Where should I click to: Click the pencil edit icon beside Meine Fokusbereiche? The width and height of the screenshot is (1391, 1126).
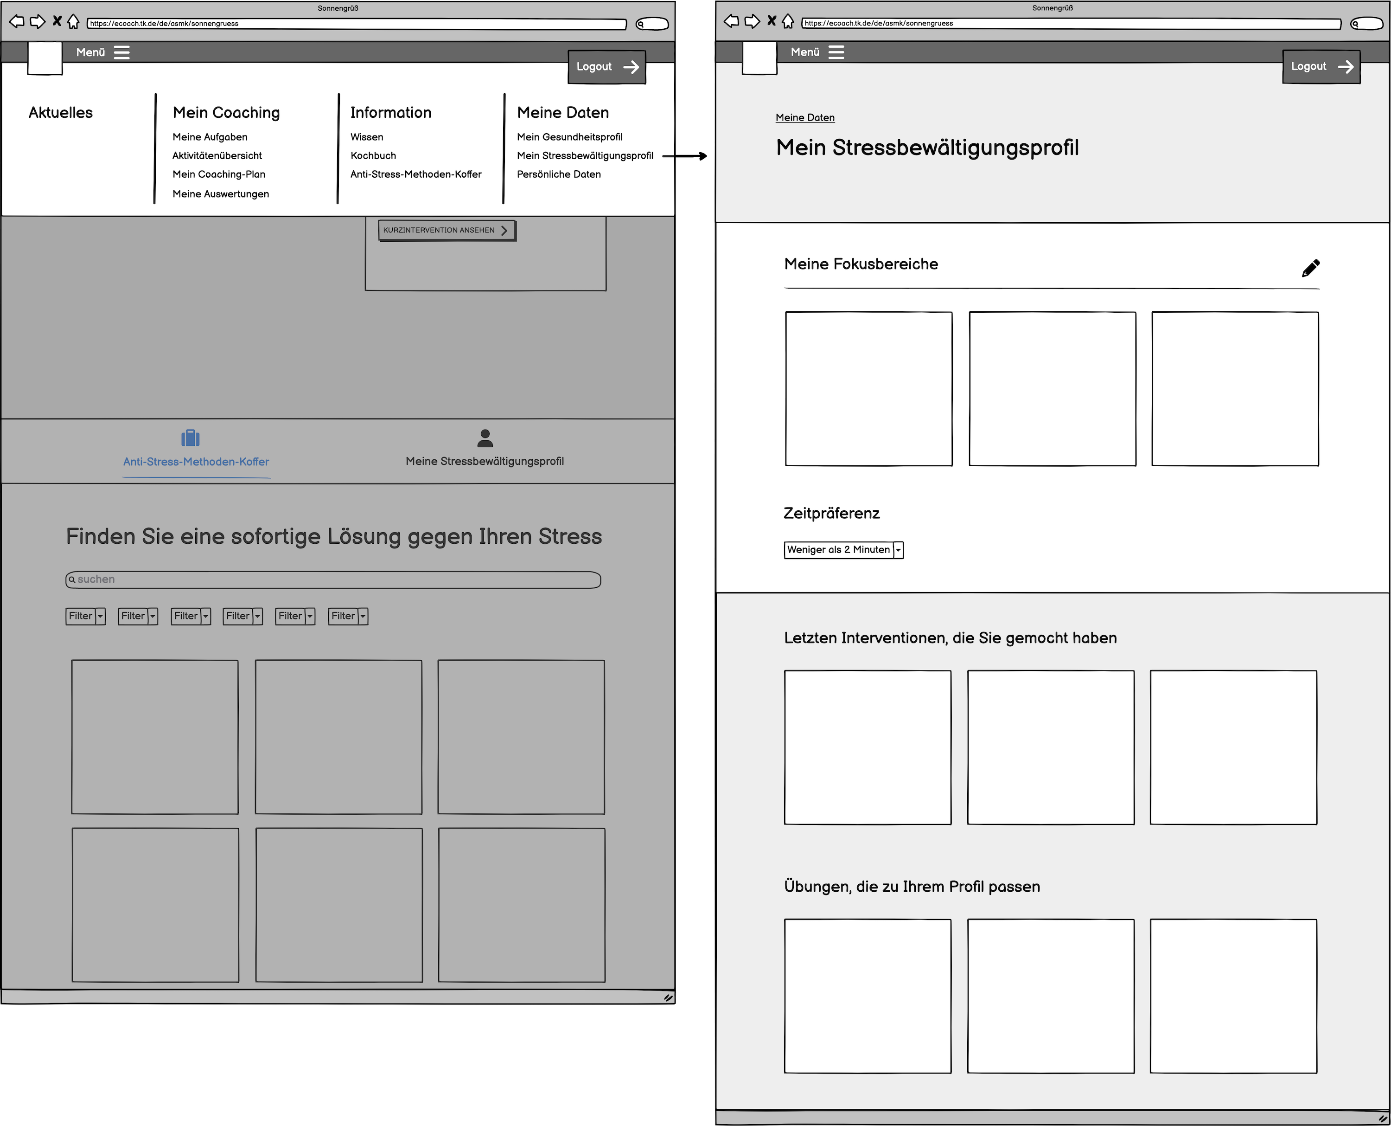click(x=1310, y=268)
